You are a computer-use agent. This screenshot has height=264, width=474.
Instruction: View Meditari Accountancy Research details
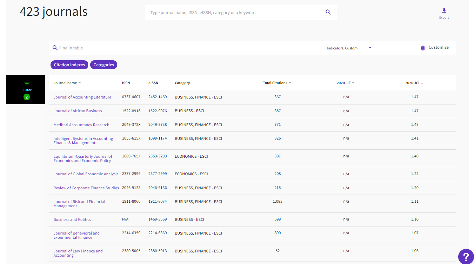(x=81, y=124)
